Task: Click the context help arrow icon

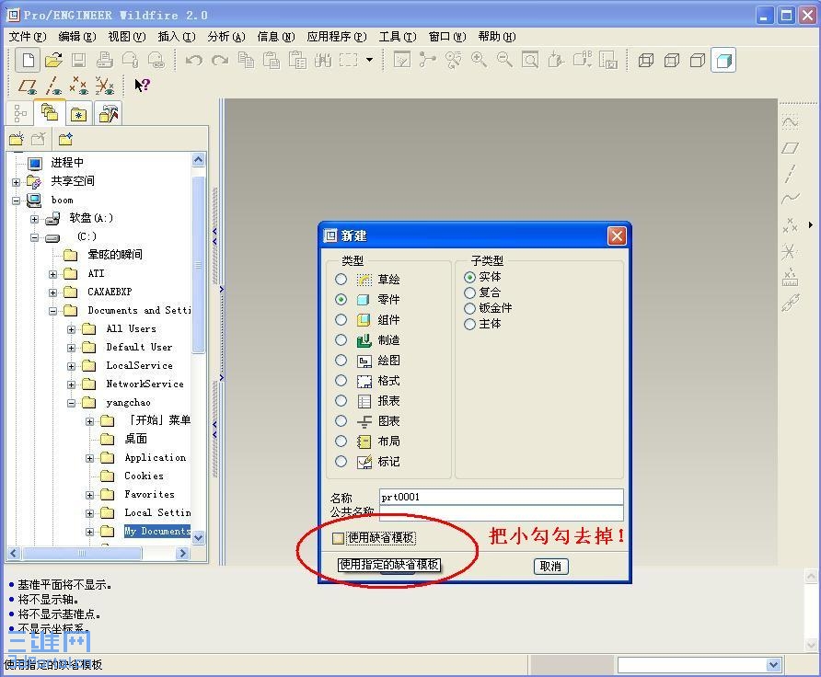Action: 142,85
